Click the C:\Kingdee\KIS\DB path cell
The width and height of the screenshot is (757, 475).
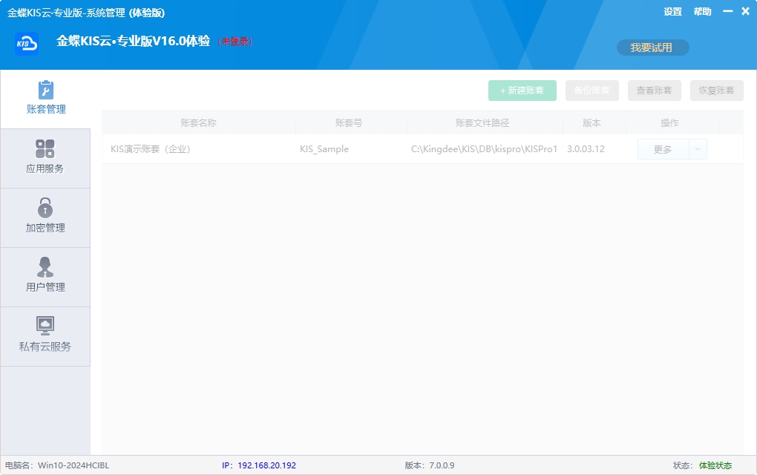point(484,149)
